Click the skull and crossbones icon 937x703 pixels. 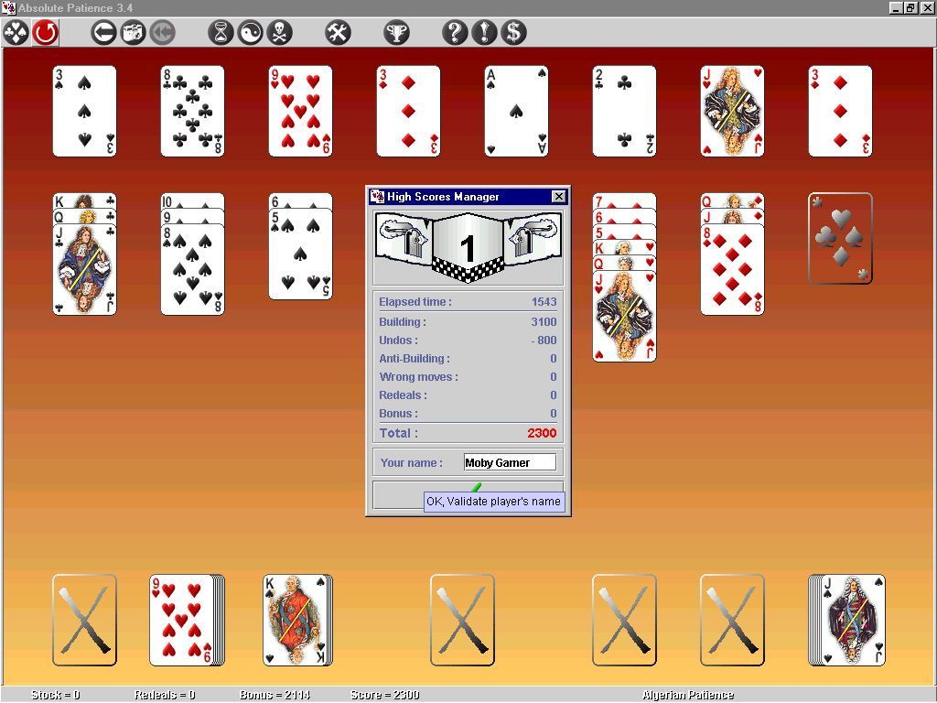(x=279, y=33)
